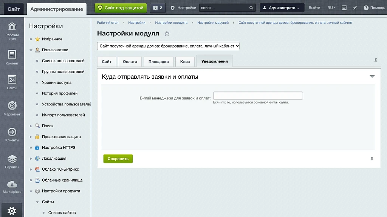Collapse the Пользователи tree node

(31, 50)
